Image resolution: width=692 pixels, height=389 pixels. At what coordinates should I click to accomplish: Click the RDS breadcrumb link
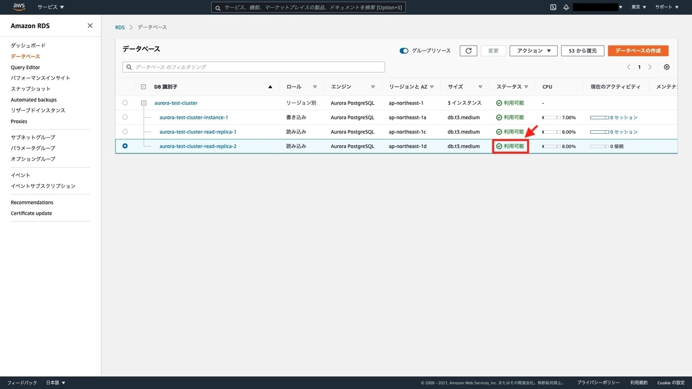click(120, 27)
